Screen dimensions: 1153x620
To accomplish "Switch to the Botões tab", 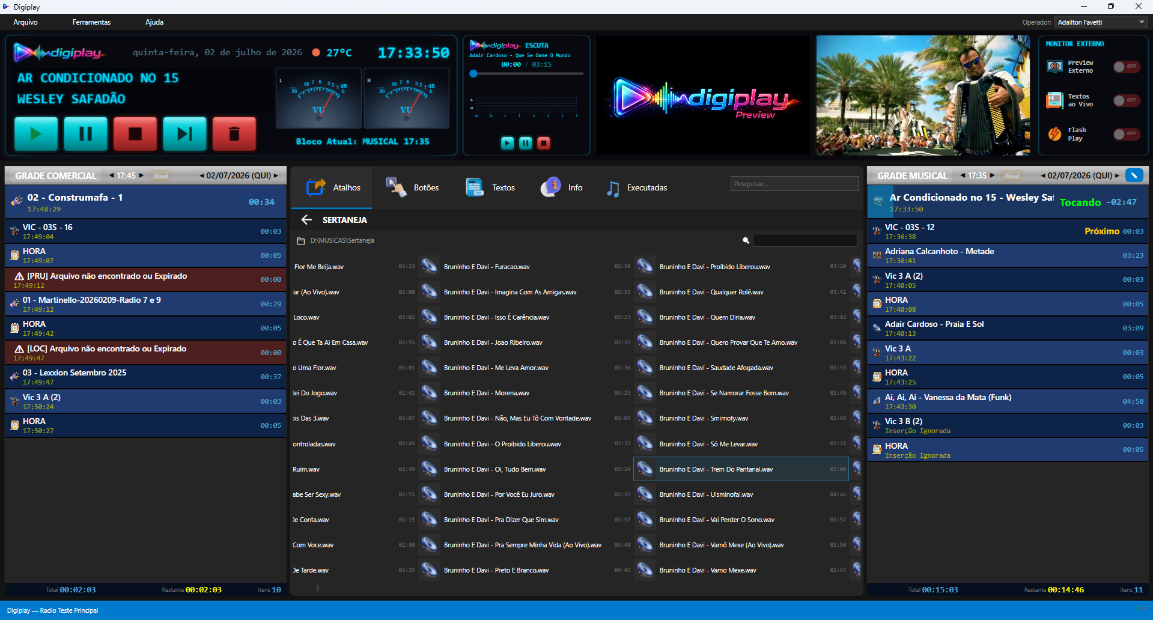I will [x=412, y=187].
